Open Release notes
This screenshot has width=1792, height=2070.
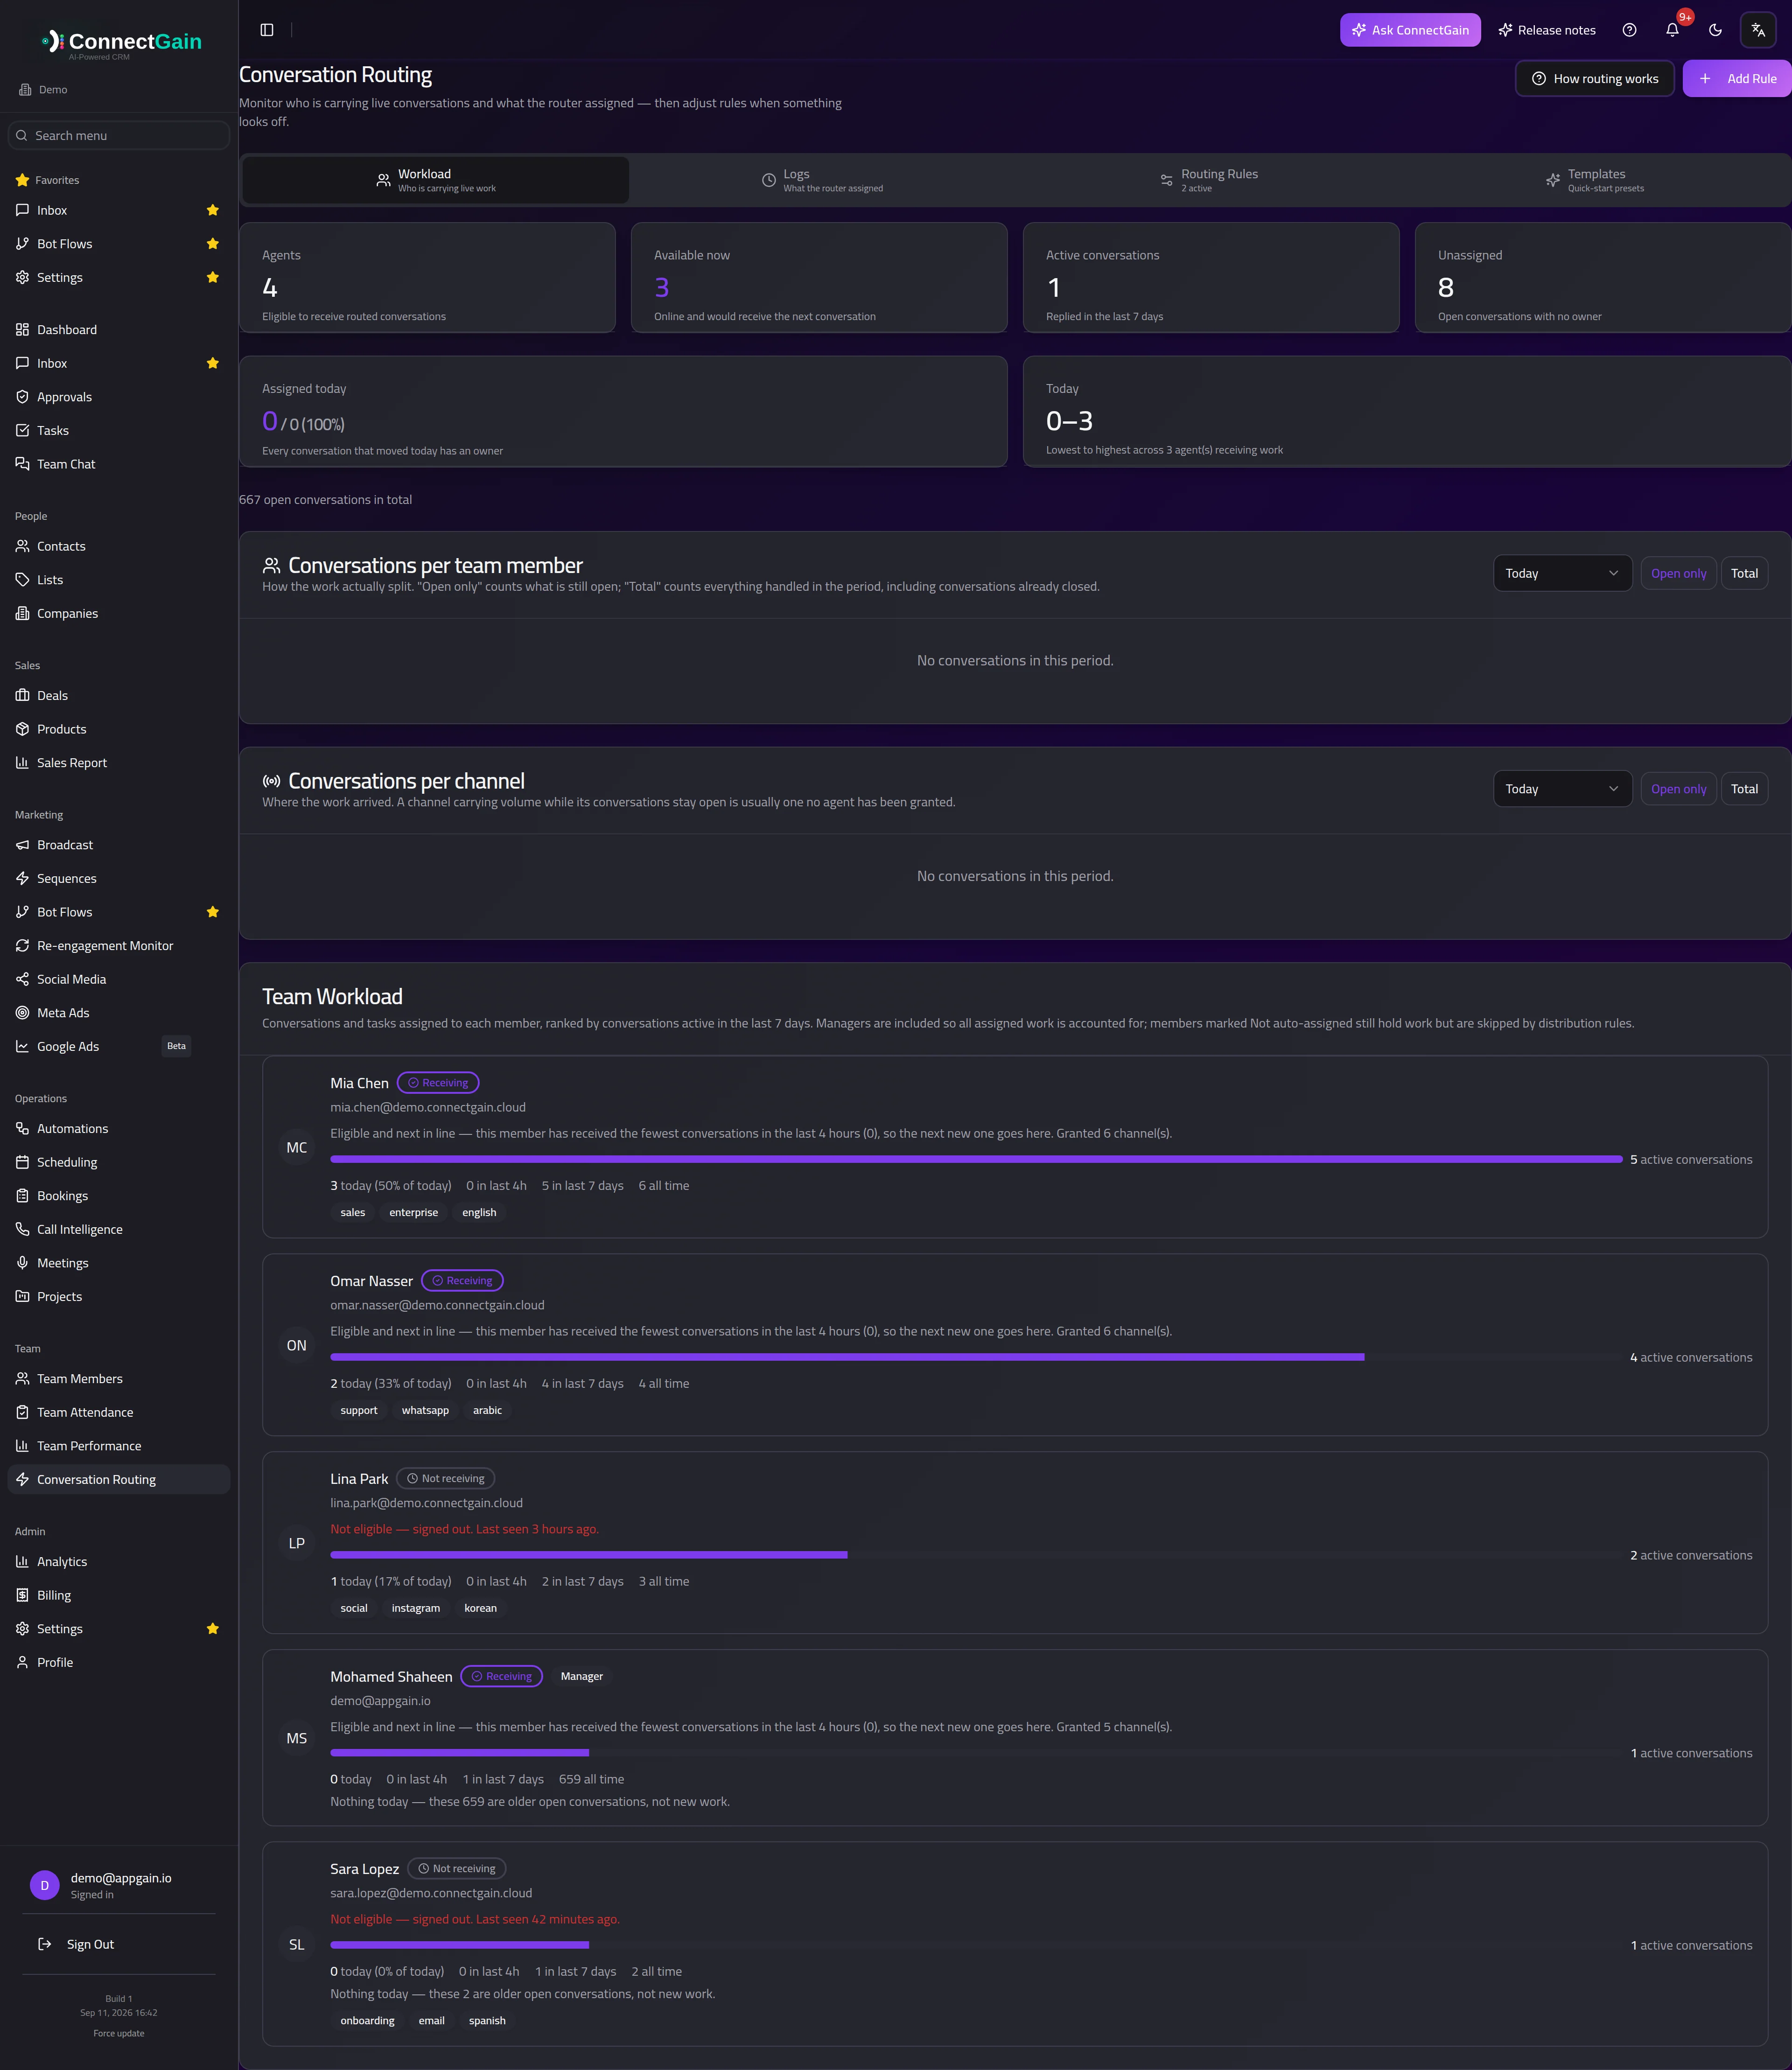(x=1547, y=30)
